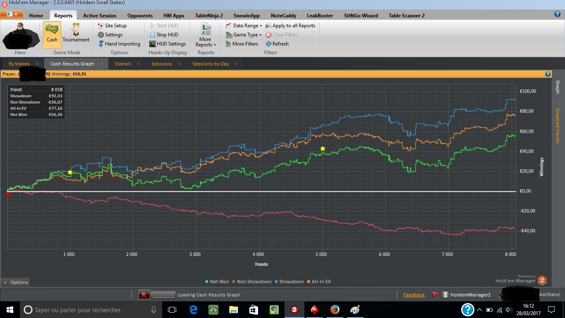
Task: Open the Table Scanner 2 tab
Action: click(x=407, y=16)
